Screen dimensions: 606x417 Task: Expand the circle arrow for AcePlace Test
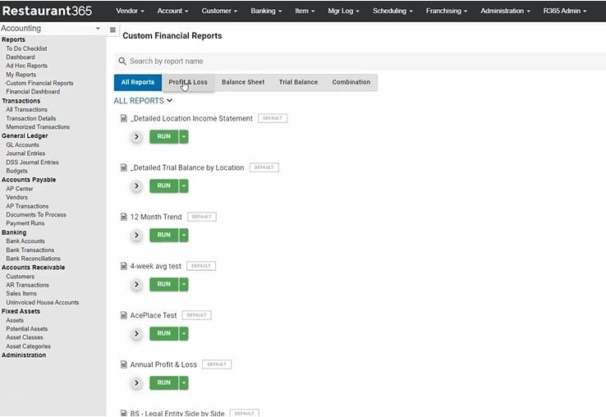pos(137,333)
